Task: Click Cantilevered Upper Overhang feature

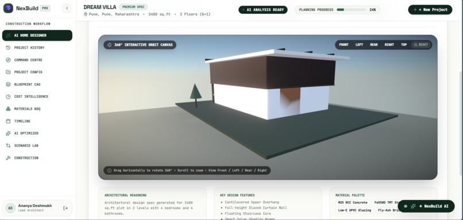Action: coord(252,202)
